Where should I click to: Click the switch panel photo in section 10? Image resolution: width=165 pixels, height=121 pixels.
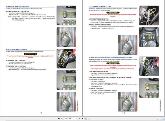(x=149, y=88)
